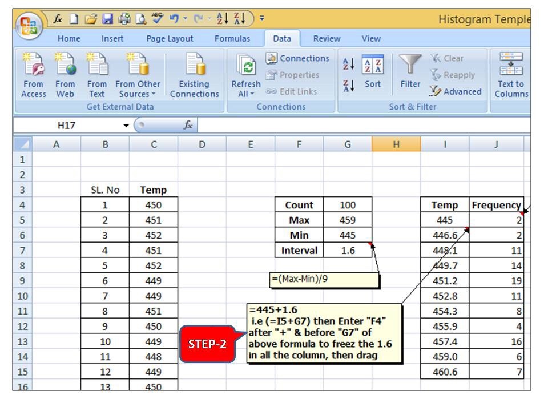The image size is (548, 411).
Task: Expand the Undo history dropdown arrow
Action: click(x=185, y=18)
